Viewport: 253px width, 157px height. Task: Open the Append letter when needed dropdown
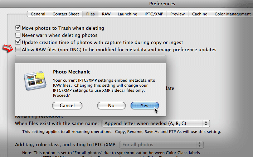156,123
